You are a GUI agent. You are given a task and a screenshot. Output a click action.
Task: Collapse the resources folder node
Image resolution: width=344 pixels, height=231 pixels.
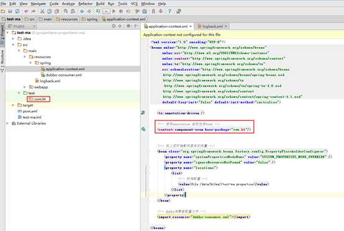tap(25, 57)
